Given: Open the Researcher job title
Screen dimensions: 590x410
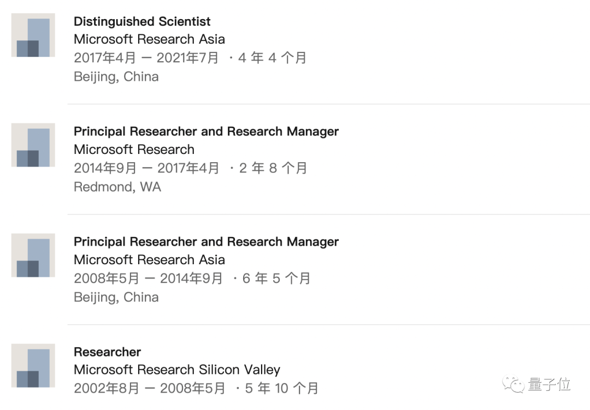Looking at the screenshot, I should point(107,352).
